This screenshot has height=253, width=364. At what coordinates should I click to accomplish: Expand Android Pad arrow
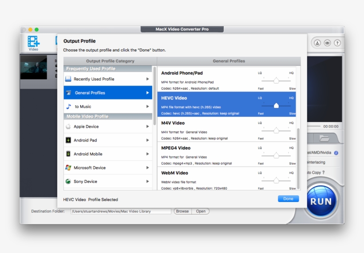147,140
